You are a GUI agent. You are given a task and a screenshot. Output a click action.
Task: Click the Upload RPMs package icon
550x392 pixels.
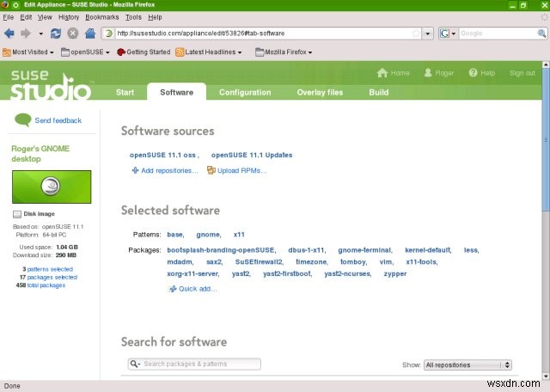click(211, 170)
